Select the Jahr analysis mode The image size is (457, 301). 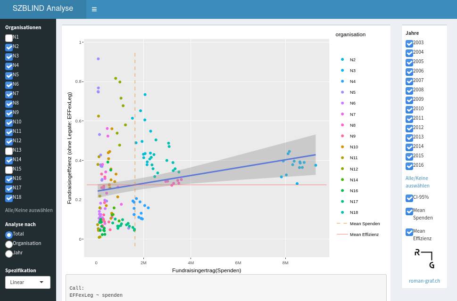coord(8,254)
